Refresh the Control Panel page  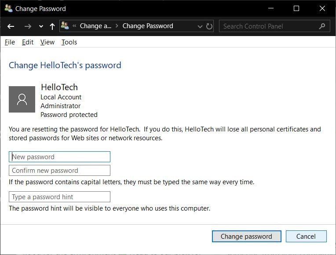pos(209,26)
